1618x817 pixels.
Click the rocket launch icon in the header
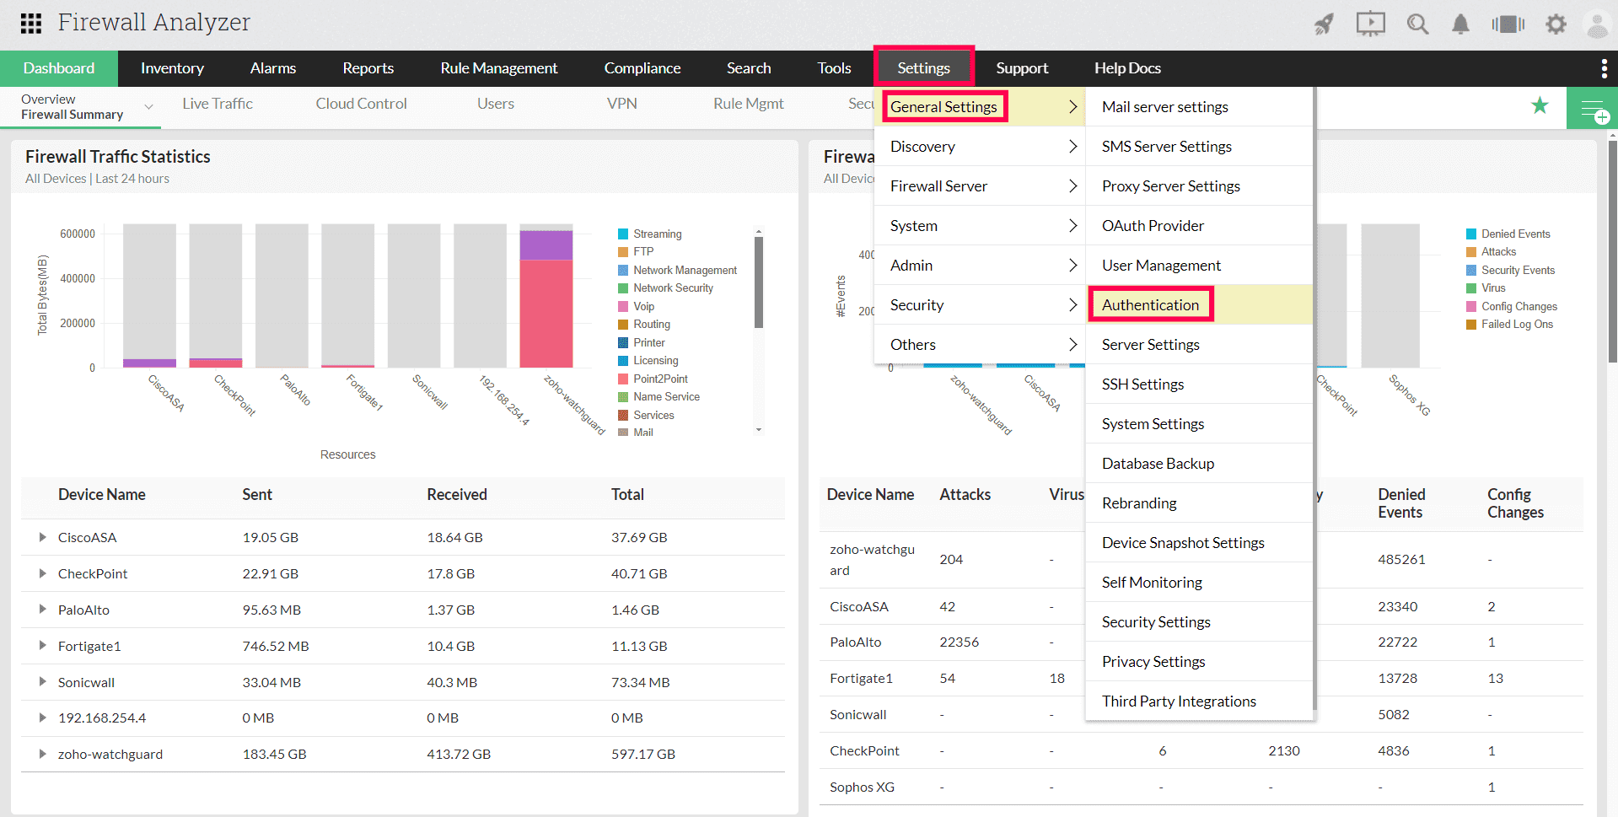[1323, 24]
